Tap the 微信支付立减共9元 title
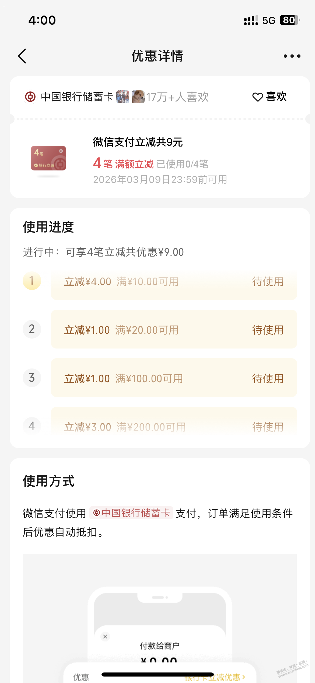The width and height of the screenshot is (315, 683). (138, 142)
